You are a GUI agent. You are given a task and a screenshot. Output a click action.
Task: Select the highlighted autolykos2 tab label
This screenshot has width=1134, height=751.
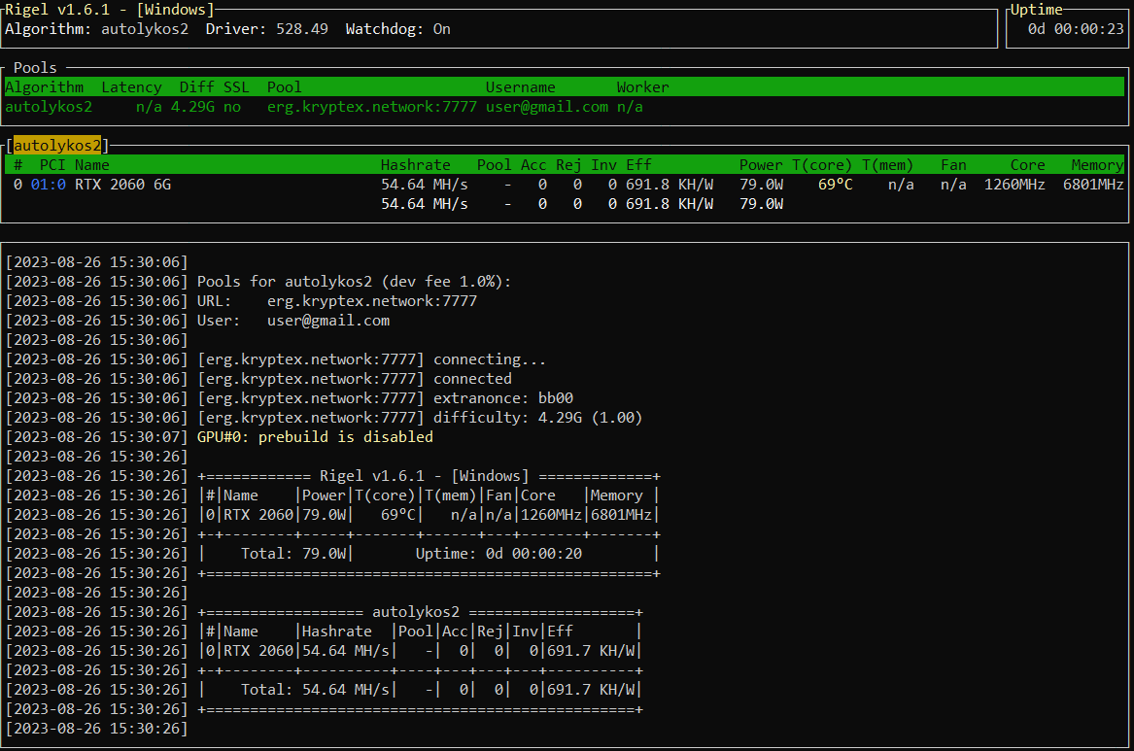tap(57, 146)
